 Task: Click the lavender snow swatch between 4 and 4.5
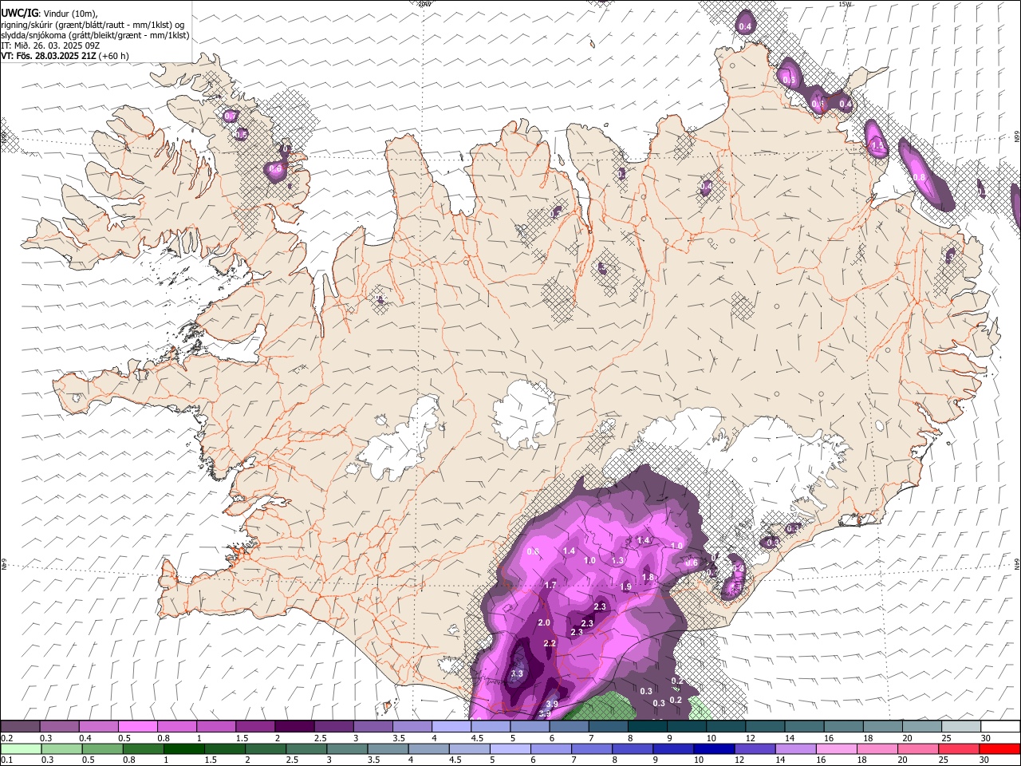point(451,727)
